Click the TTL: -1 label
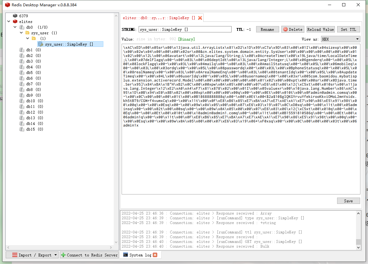The image size is (368, 264). (244, 29)
